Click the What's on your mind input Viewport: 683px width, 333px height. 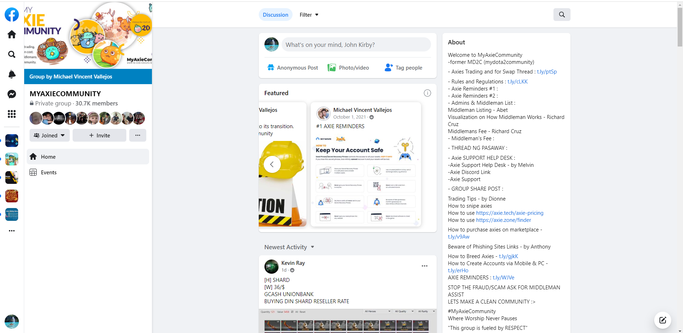point(356,44)
